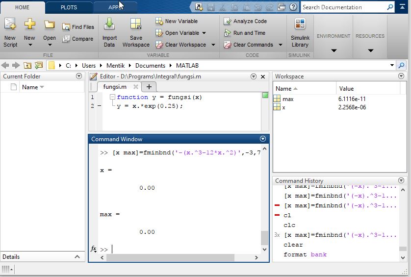Click the Help question mark icon
The height and width of the screenshot is (277, 411).
[293, 7]
